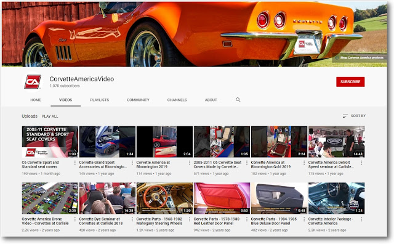
Task: Open options menu for Corvette Grand Sport Accessories video
Action: (132, 163)
